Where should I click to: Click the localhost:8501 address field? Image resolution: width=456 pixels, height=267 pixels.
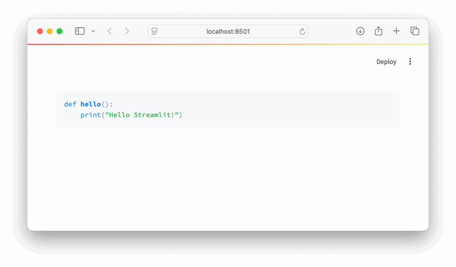pyautogui.click(x=228, y=31)
